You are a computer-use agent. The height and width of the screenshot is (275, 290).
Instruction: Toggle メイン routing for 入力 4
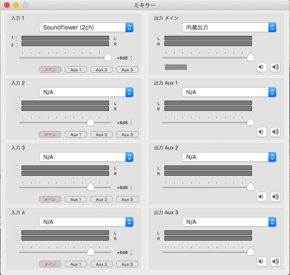(x=50, y=264)
